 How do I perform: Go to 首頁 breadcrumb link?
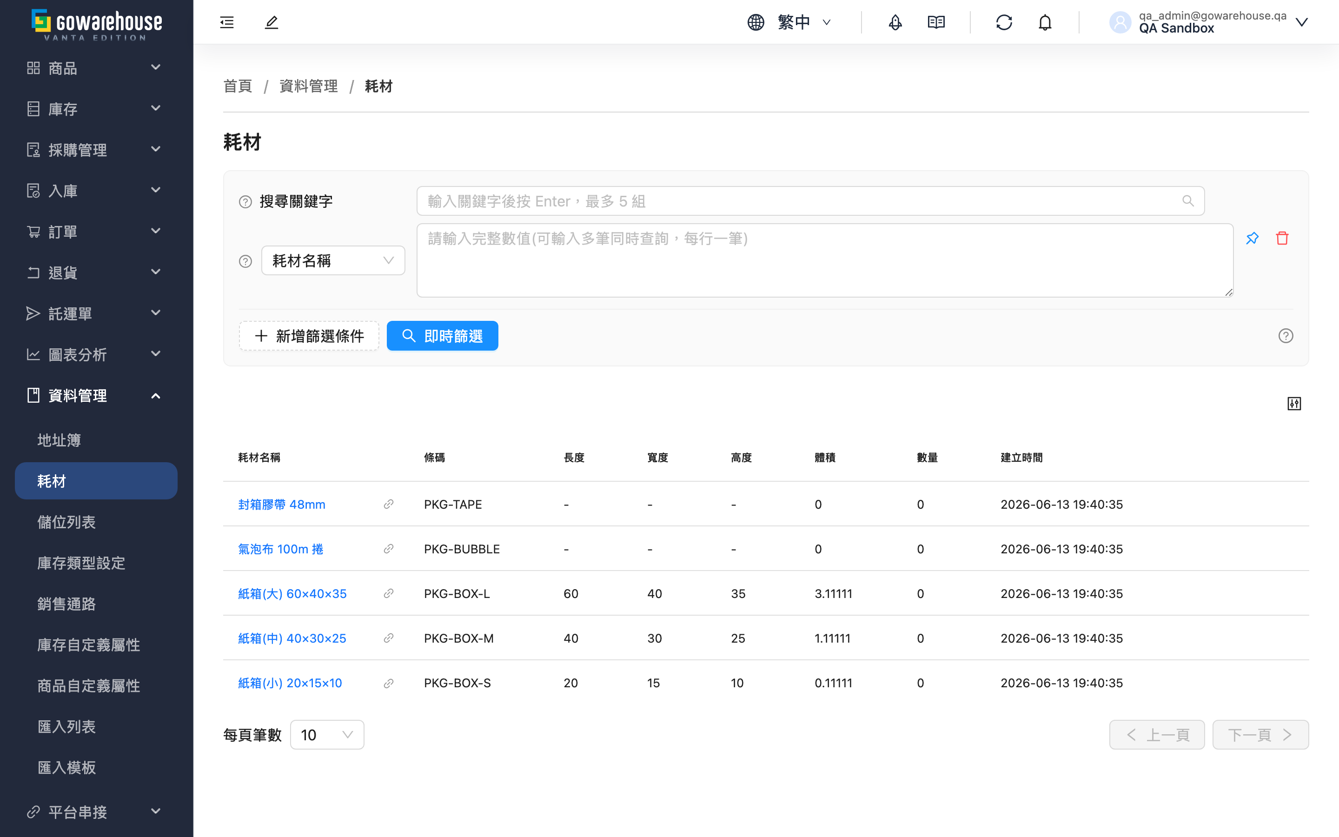(x=238, y=86)
